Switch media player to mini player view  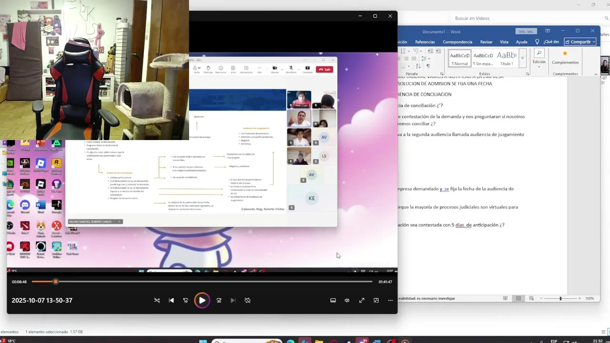point(376,301)
